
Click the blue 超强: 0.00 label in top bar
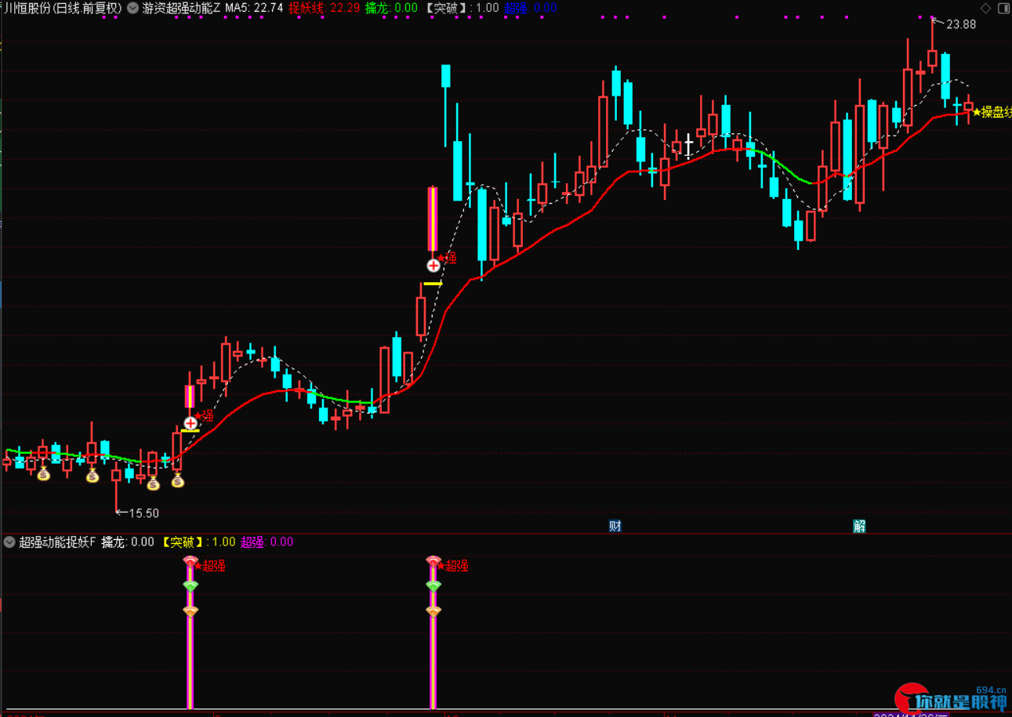[531, 8]
